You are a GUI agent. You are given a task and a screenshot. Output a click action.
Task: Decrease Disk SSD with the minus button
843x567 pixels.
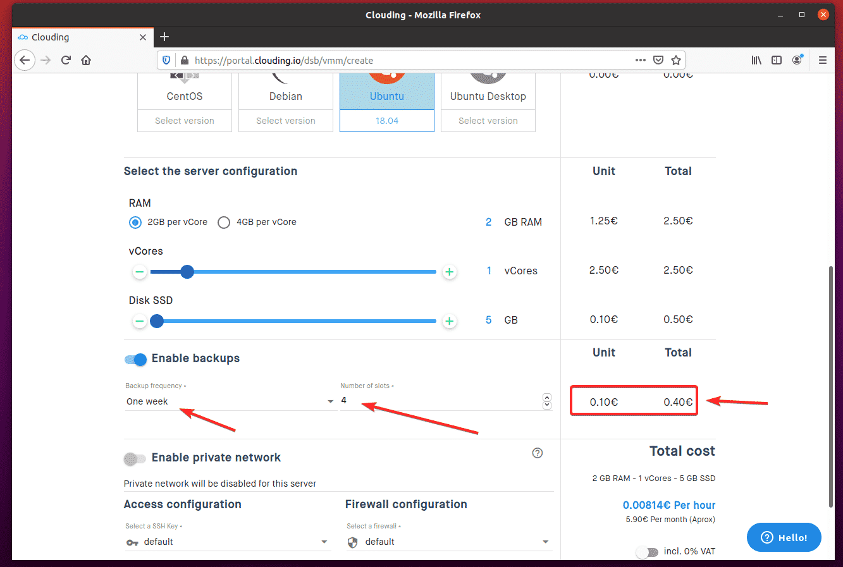tap(140, 321)
